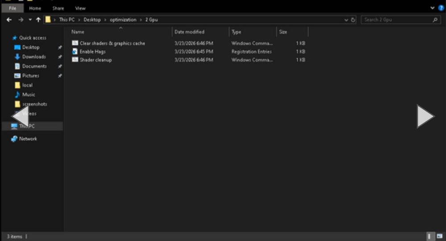Open recent locations dropdown arrow
The width and height of the screenshot is (446, 241).
tap(30, 20)
